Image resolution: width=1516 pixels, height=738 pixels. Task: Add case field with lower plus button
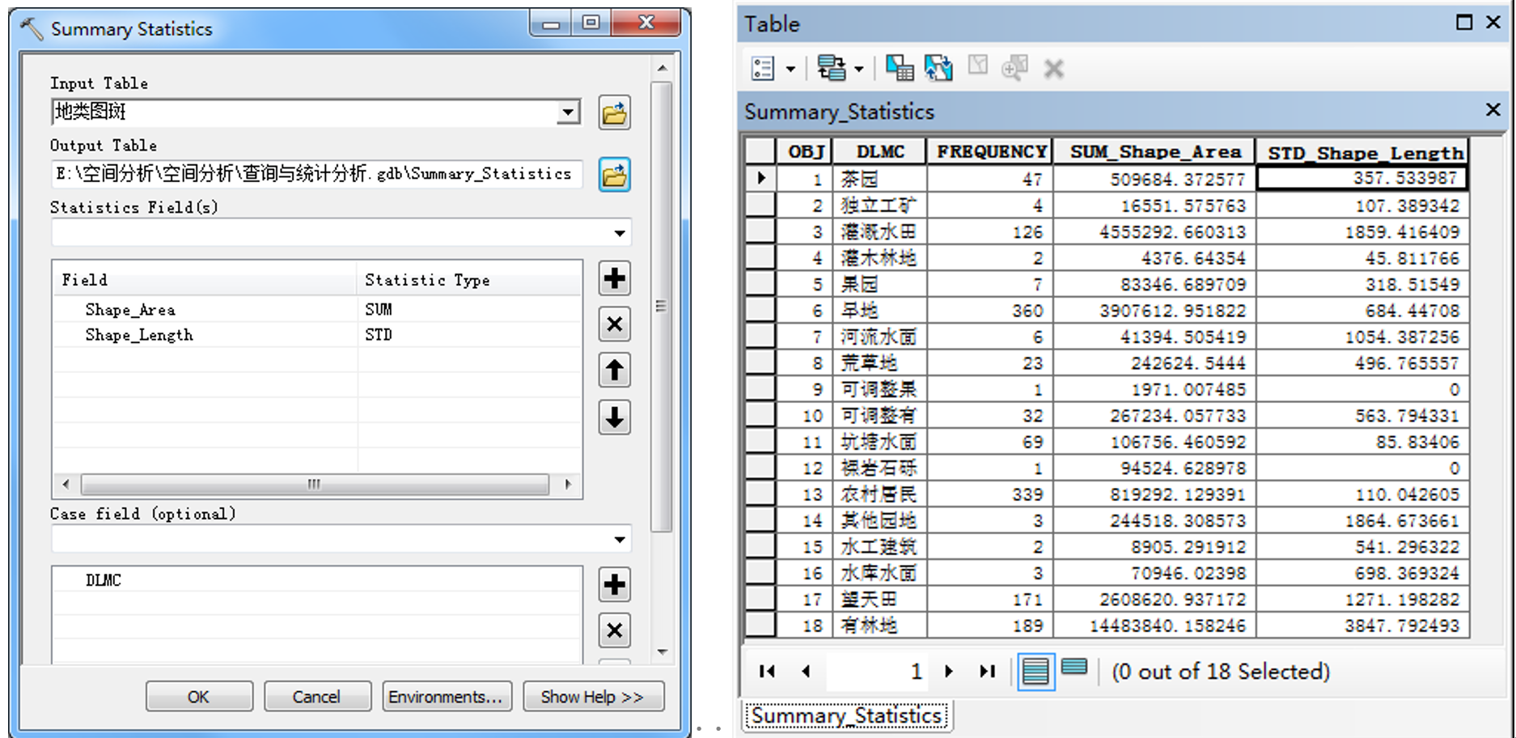click(x=615, y=584)
